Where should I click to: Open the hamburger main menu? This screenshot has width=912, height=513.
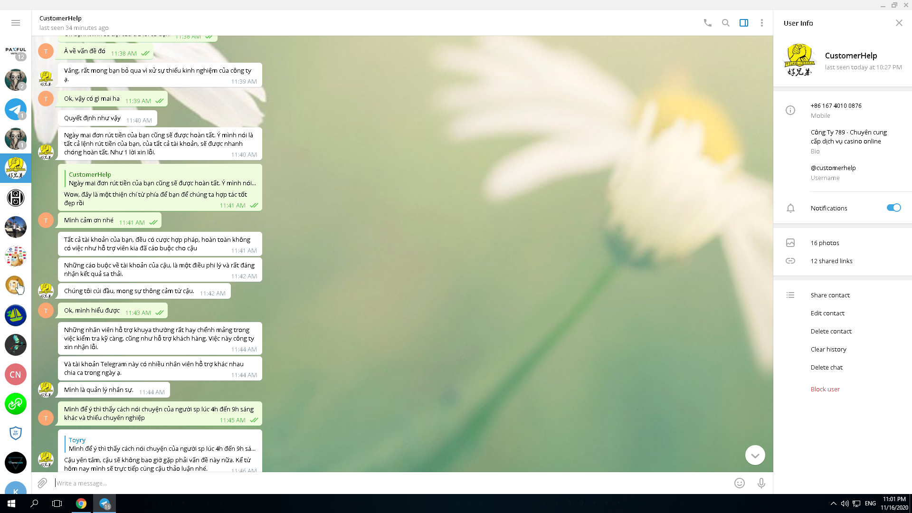point(16,23)
